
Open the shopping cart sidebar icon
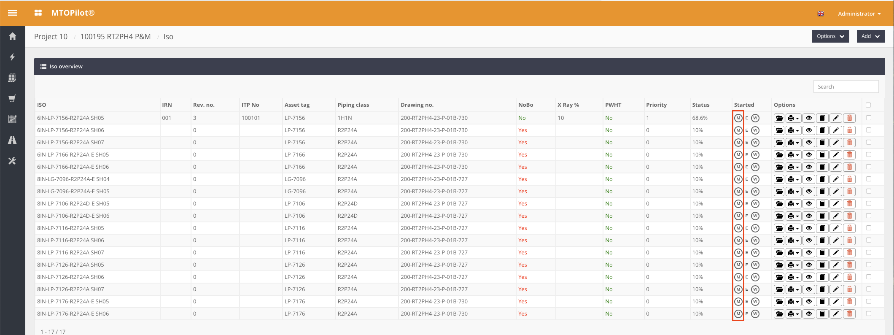click(13, 98)
